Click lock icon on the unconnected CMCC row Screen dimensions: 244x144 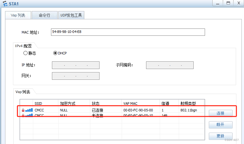23,116
